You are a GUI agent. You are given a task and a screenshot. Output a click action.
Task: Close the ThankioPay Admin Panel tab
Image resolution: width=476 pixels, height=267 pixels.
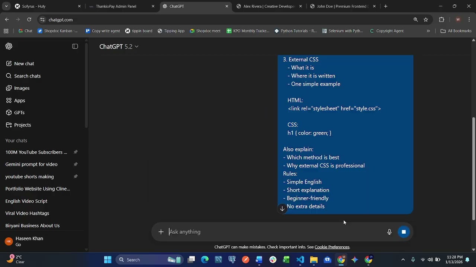(153, 6)
